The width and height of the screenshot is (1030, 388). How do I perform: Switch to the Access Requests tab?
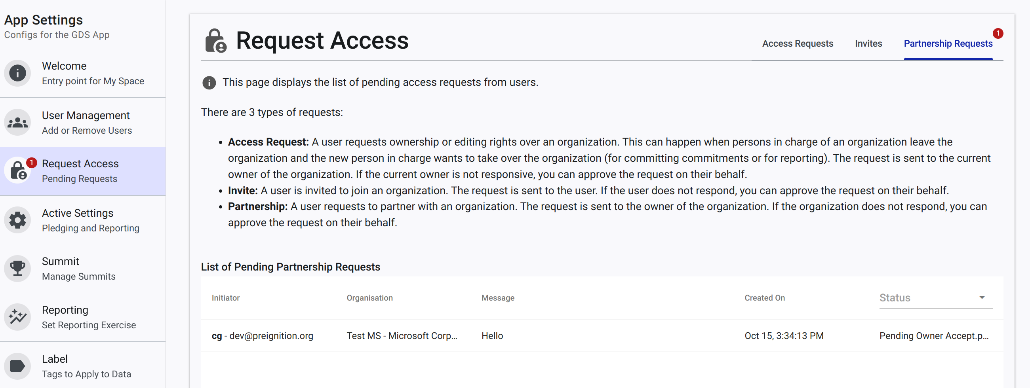click(x=797, y=44)
